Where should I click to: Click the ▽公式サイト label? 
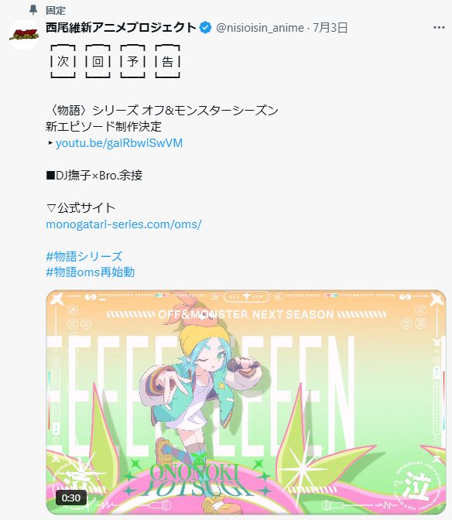80,208
